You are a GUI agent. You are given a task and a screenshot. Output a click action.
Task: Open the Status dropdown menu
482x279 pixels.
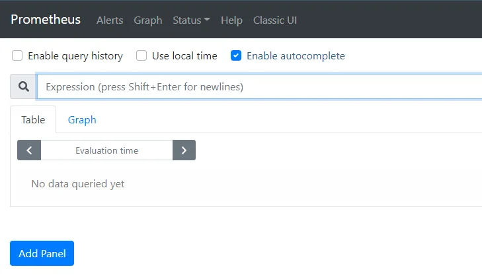[x=191, y=20]
